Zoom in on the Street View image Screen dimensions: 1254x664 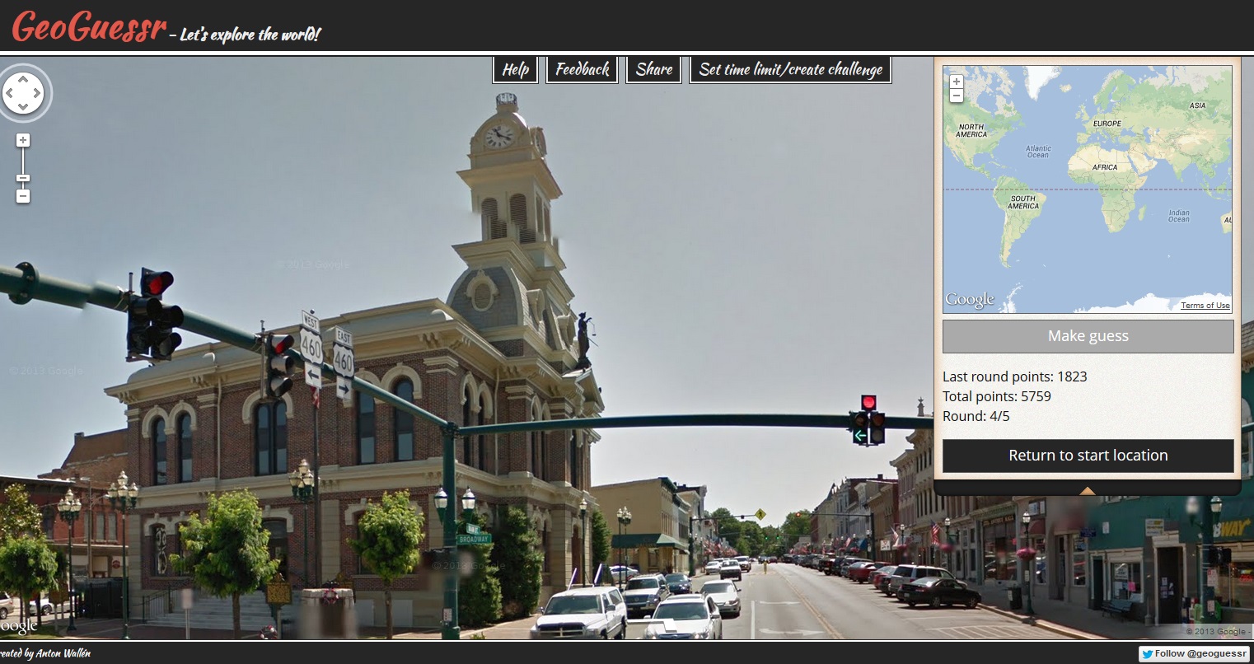click(x=23, y=140)
